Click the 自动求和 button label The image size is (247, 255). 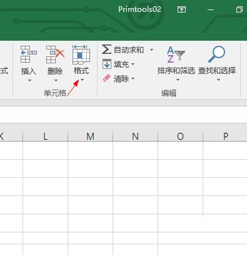coord(129,49)
